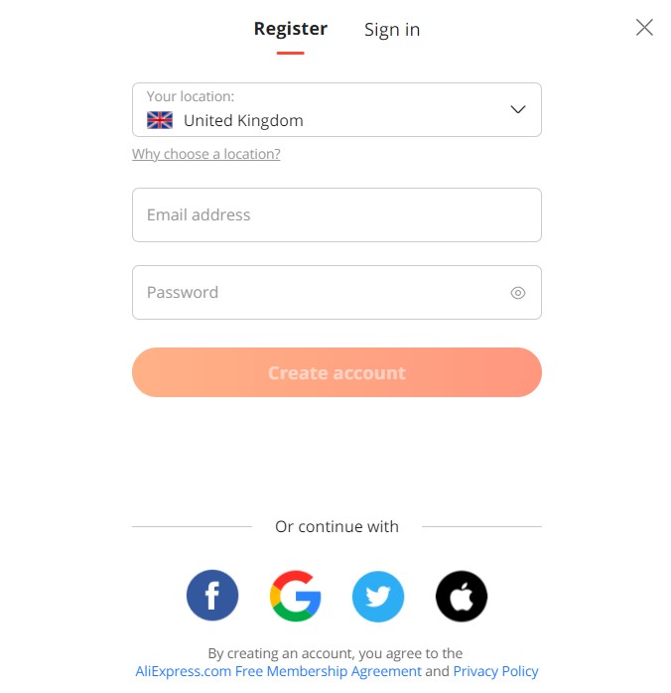Image resolution: width=671 pixels, height=693 pixels.
Task: Continue with the Facebook icon
Action: pos(212,596)
